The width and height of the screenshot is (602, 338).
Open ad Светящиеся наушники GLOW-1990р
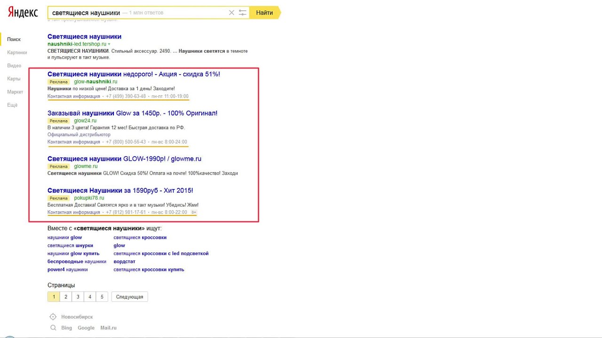click(124, 159)
